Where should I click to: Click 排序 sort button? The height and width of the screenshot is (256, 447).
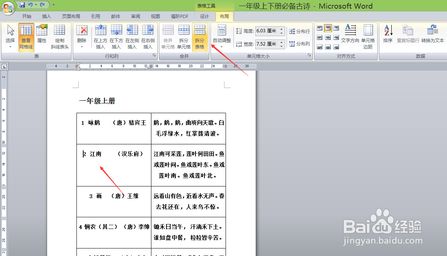pos(388,34)
